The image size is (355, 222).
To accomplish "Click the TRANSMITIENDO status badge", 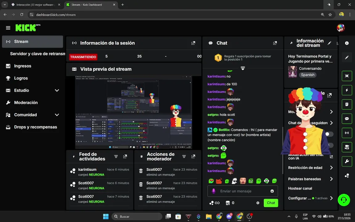I will pyautogui.click(x=83, y=57).
